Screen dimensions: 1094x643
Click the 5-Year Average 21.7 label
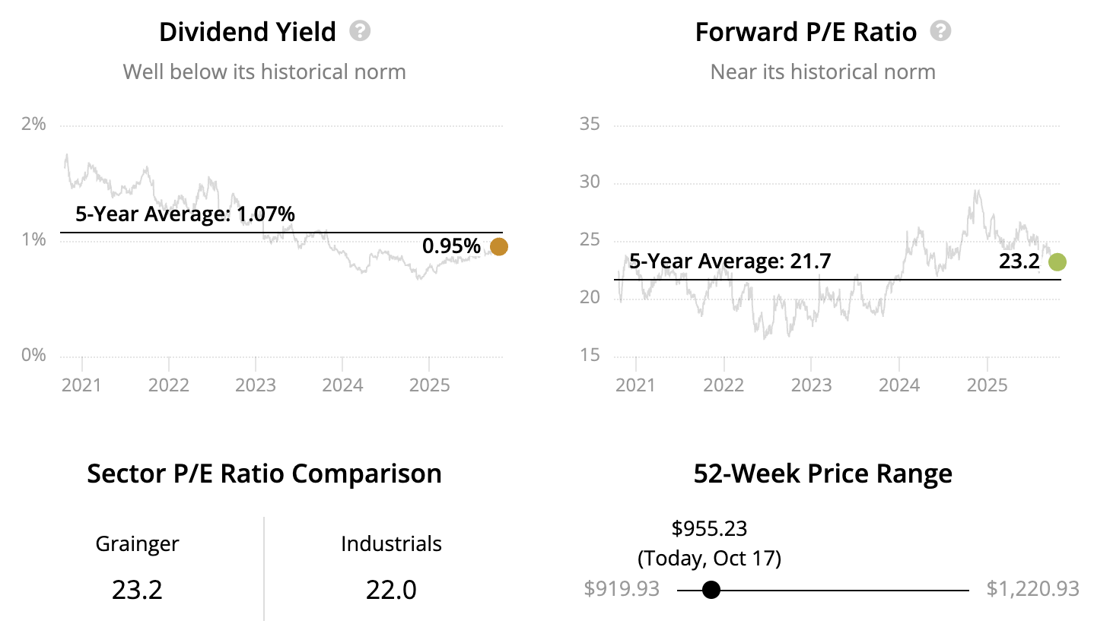click(730, 261)
